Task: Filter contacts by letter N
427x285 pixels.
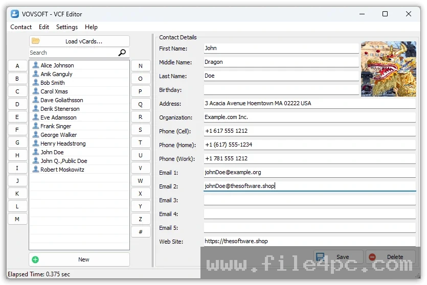Action: coord(141,66)
